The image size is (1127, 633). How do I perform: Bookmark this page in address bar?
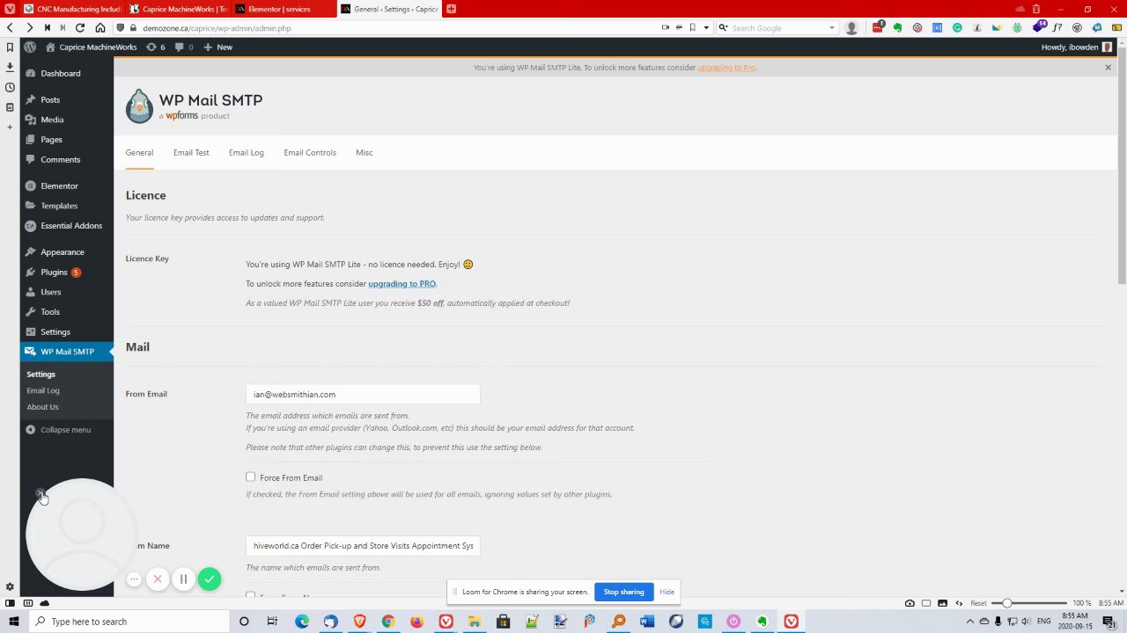693,27
